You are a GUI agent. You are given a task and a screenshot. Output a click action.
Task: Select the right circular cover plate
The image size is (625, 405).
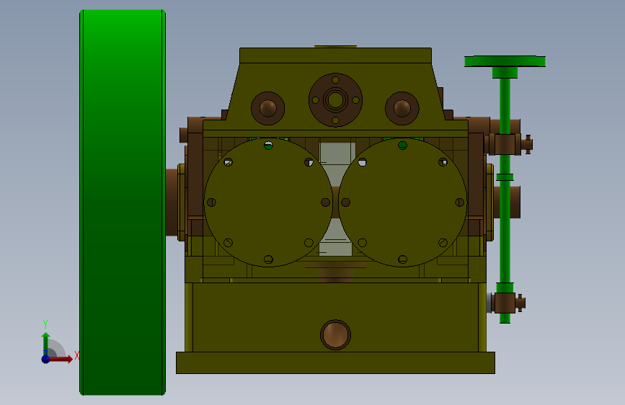point(402,202)
